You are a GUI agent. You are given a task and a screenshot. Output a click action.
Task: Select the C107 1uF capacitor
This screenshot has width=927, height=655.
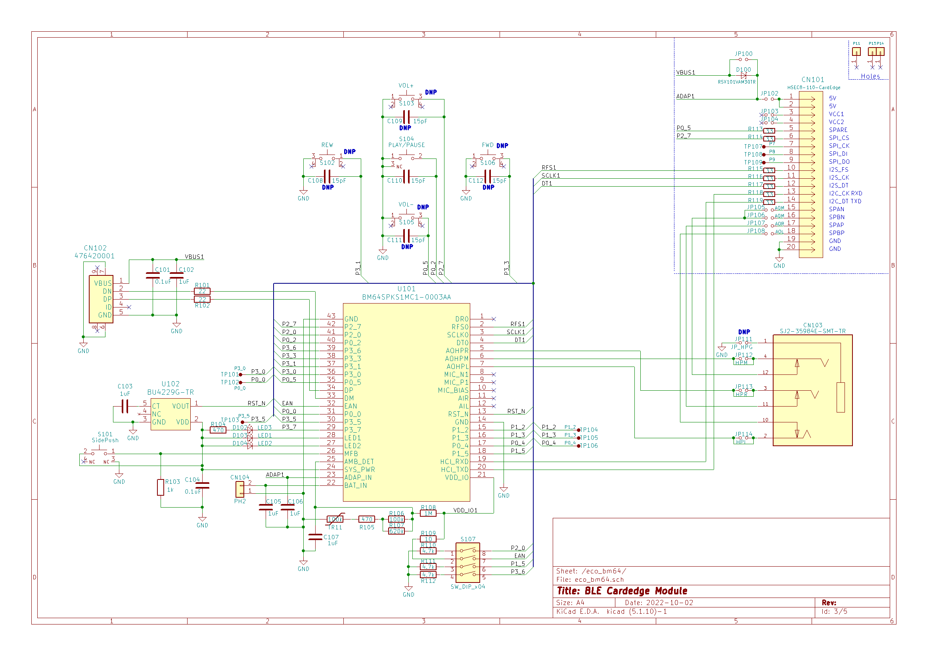315,537
